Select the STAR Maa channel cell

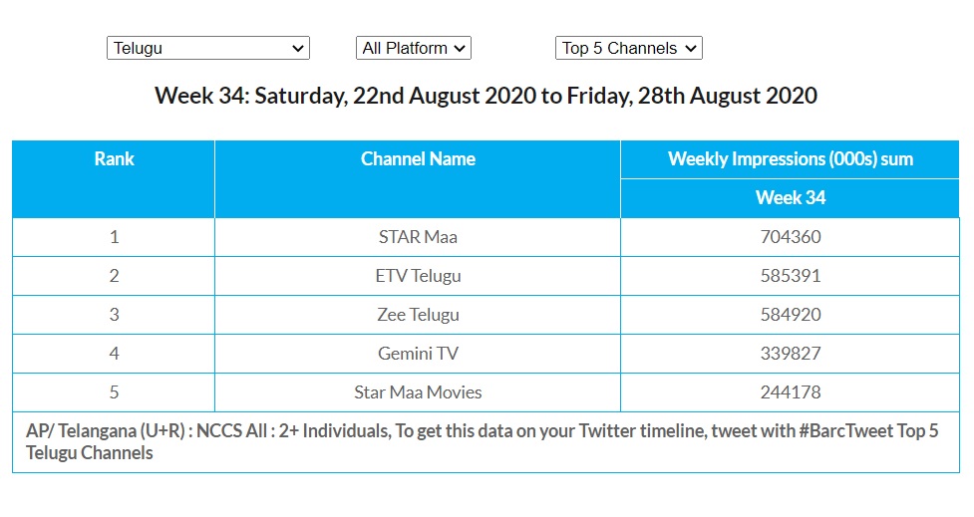[418, 237]
